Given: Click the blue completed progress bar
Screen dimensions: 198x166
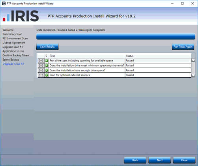Looking at the screenshot, I should [x=116, y=36].
